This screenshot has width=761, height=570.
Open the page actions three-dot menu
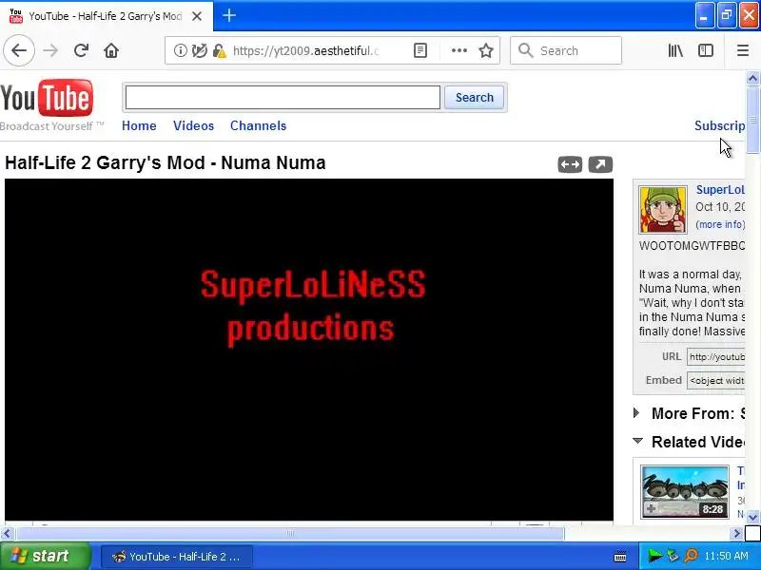point(459,50)
